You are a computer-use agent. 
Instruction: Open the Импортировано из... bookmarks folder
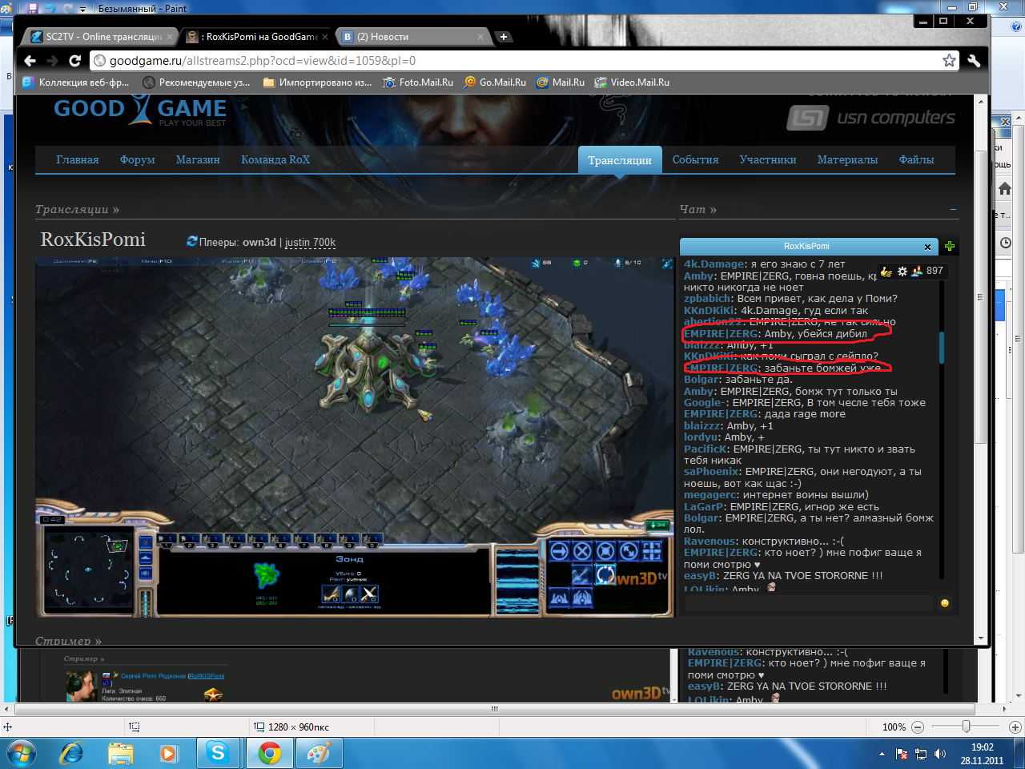[317, 83]
